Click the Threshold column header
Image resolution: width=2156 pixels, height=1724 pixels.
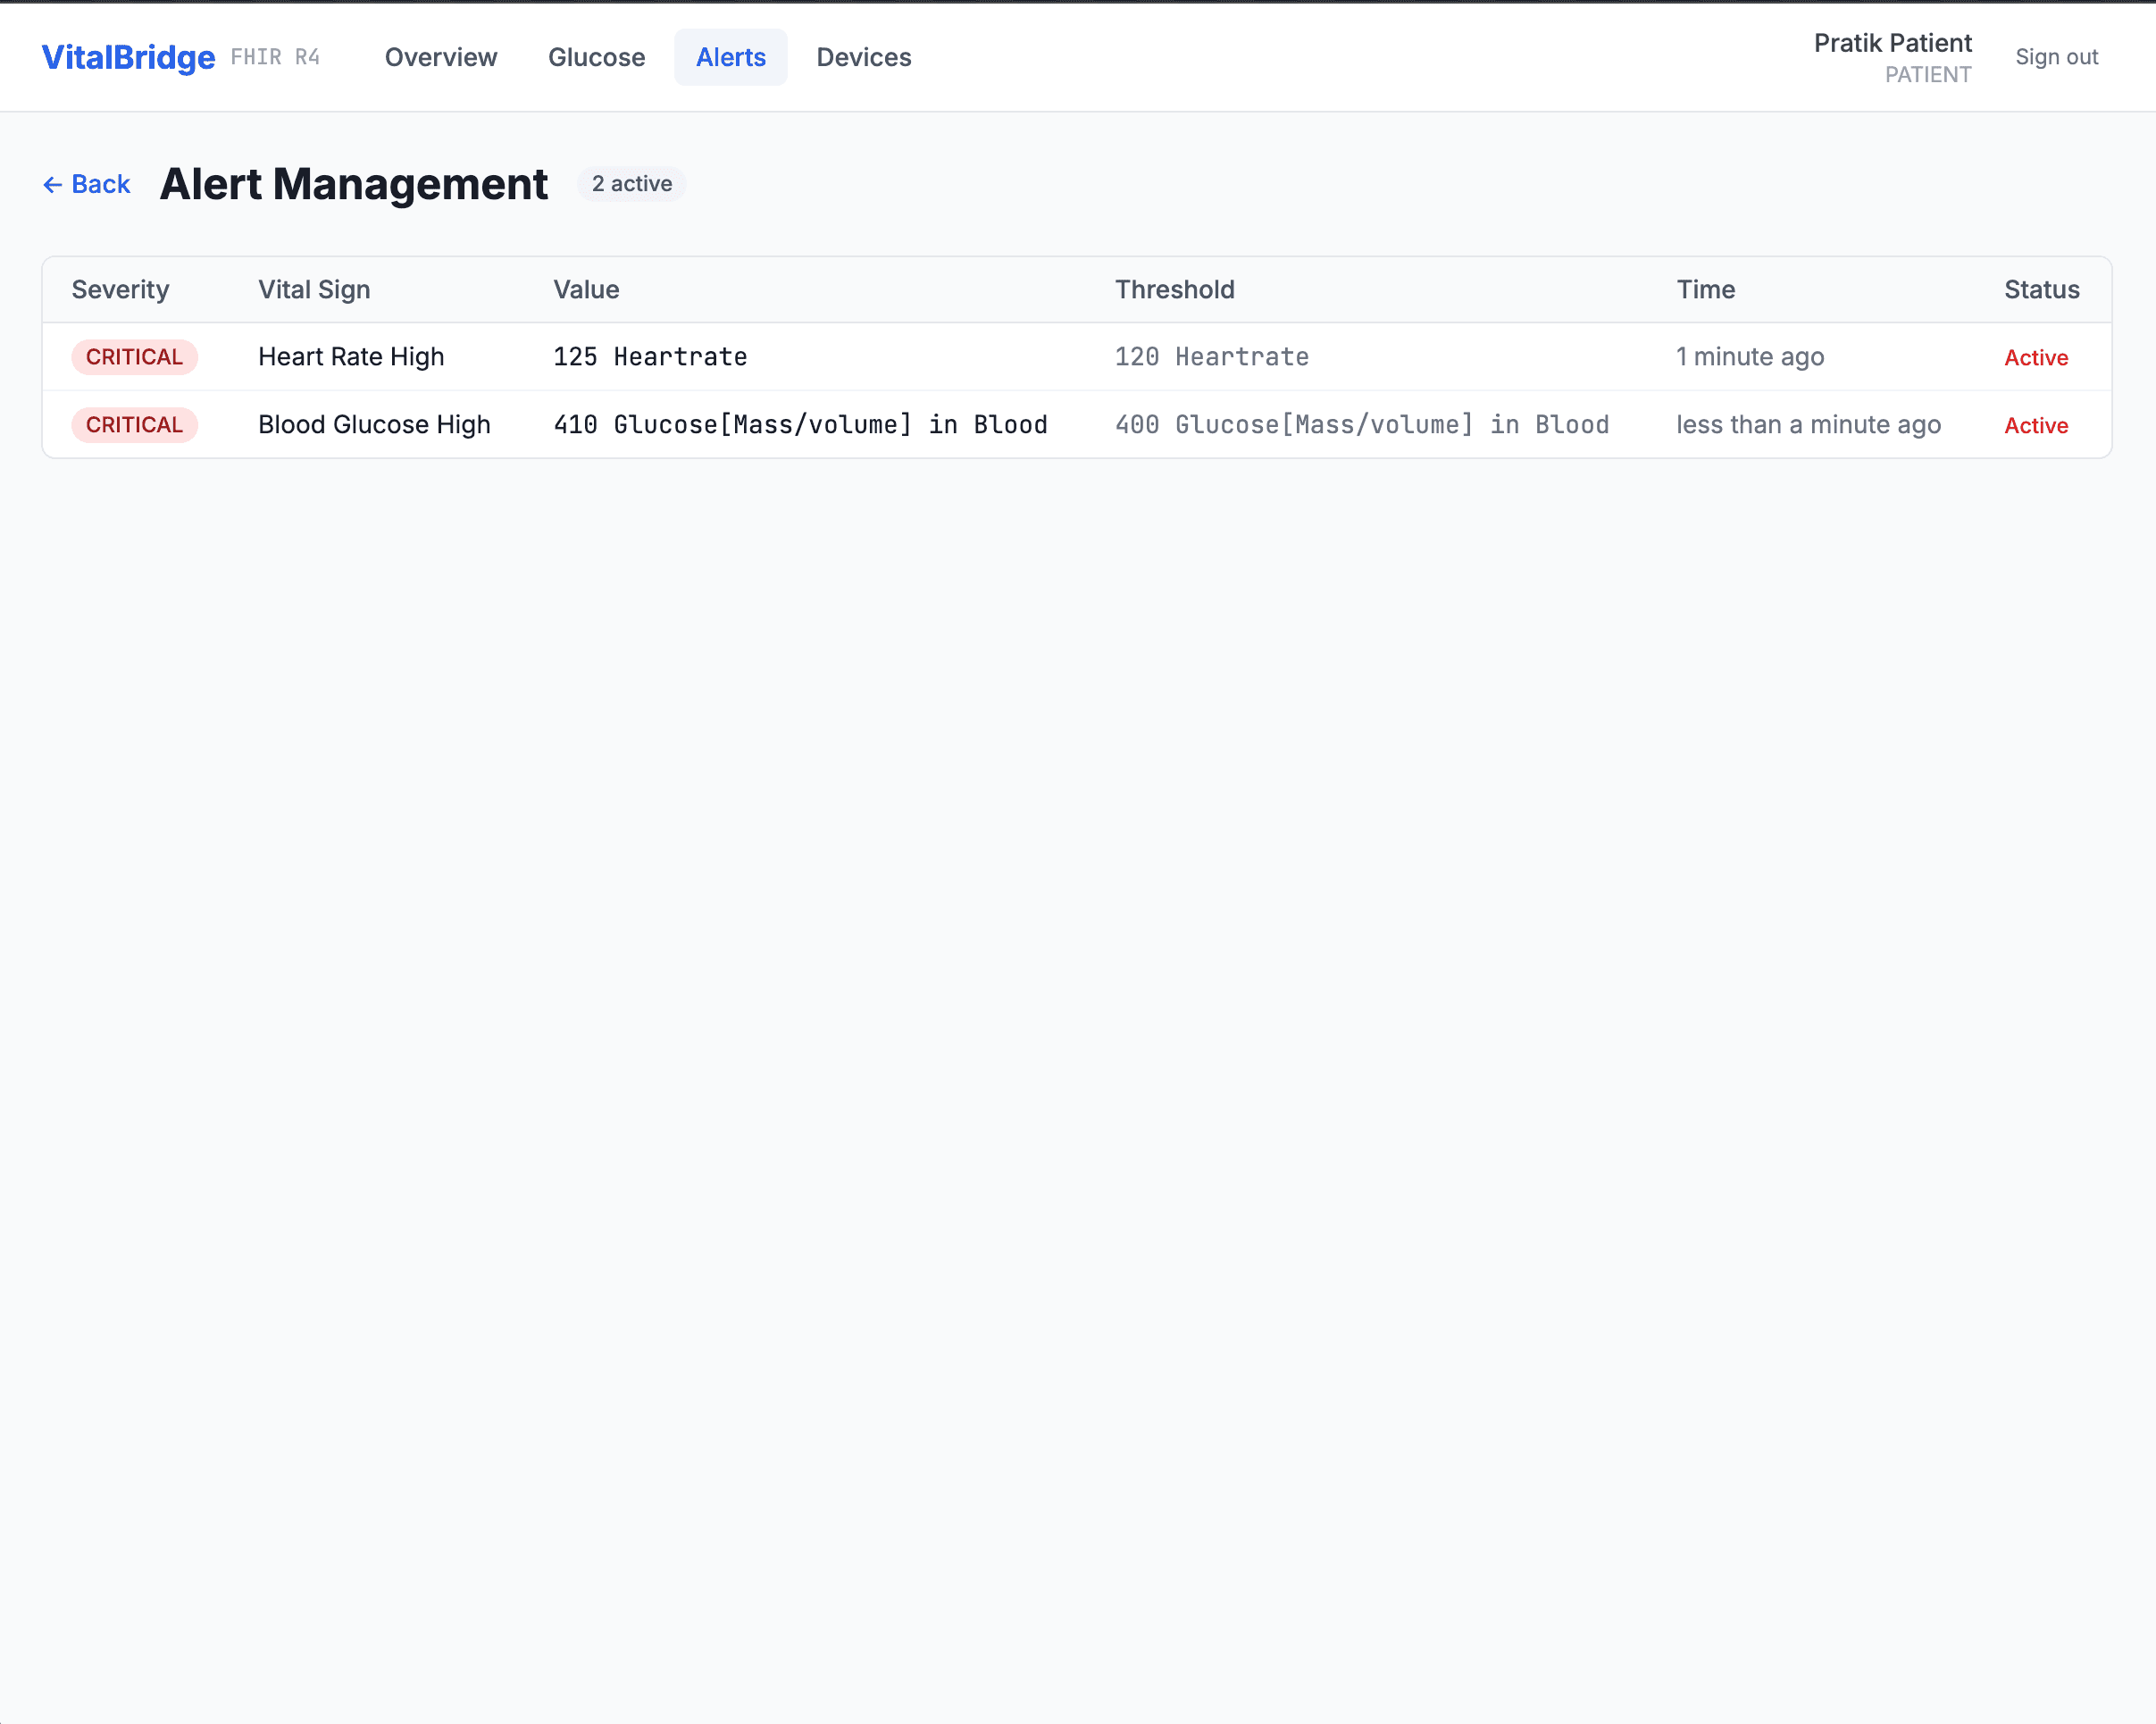pos(1174,290)
